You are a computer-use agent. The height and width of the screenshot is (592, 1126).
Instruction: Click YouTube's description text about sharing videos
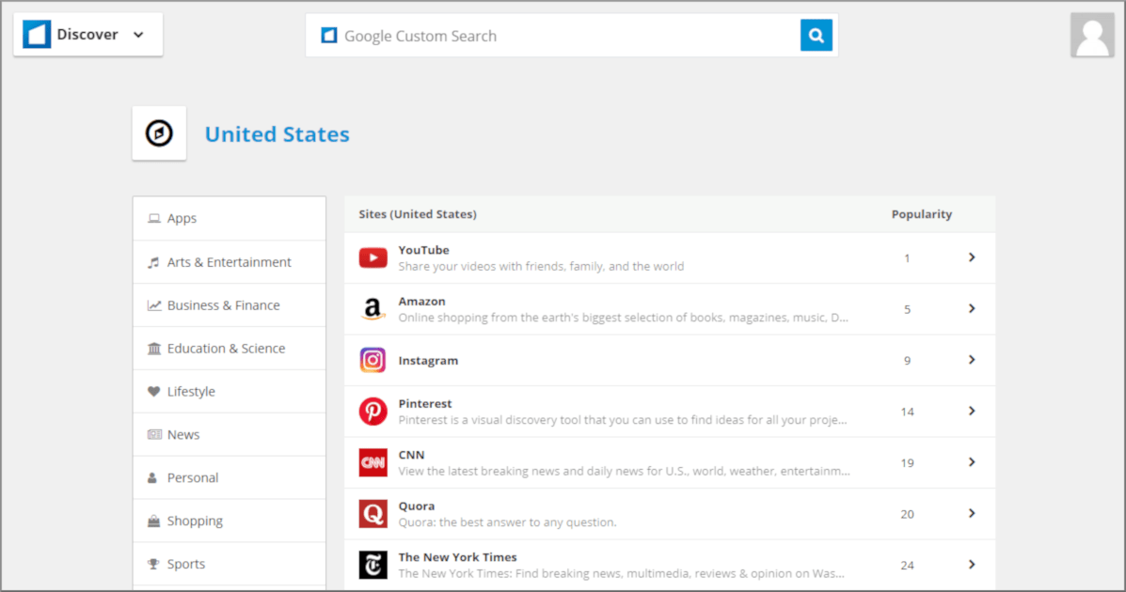pos(541,266)
